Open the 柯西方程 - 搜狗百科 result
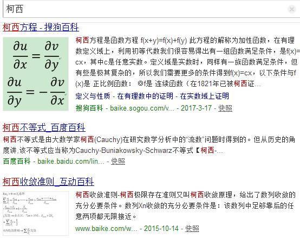300x238 pixels. (41, 27)
